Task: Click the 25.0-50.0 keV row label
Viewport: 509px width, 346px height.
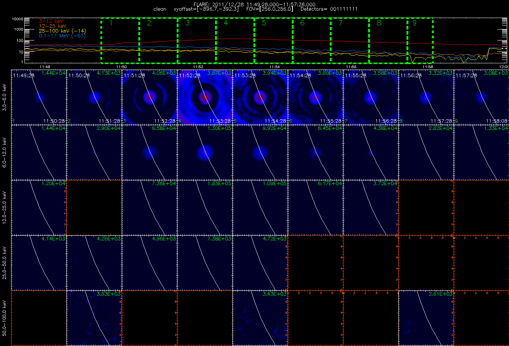Action: click(x=4, y=263)
